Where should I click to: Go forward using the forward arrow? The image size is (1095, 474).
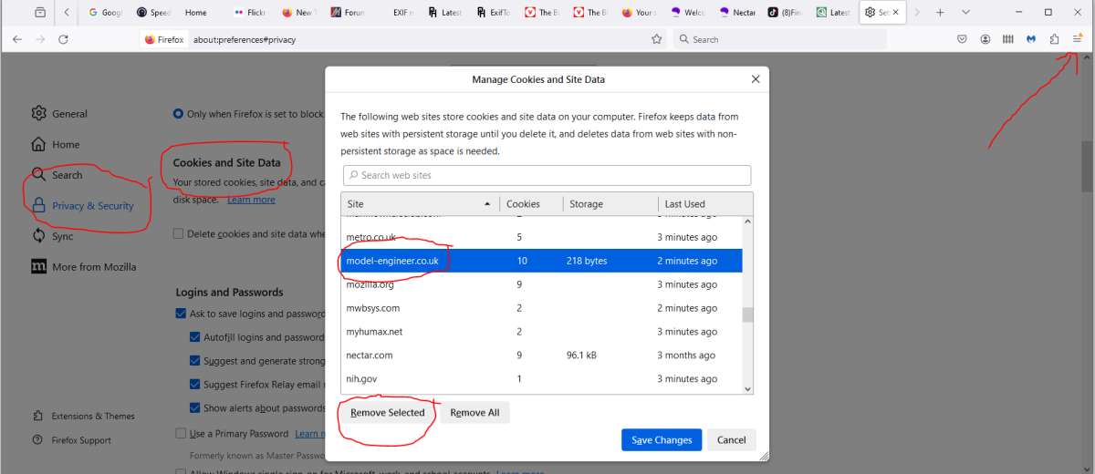click(40, 39)
